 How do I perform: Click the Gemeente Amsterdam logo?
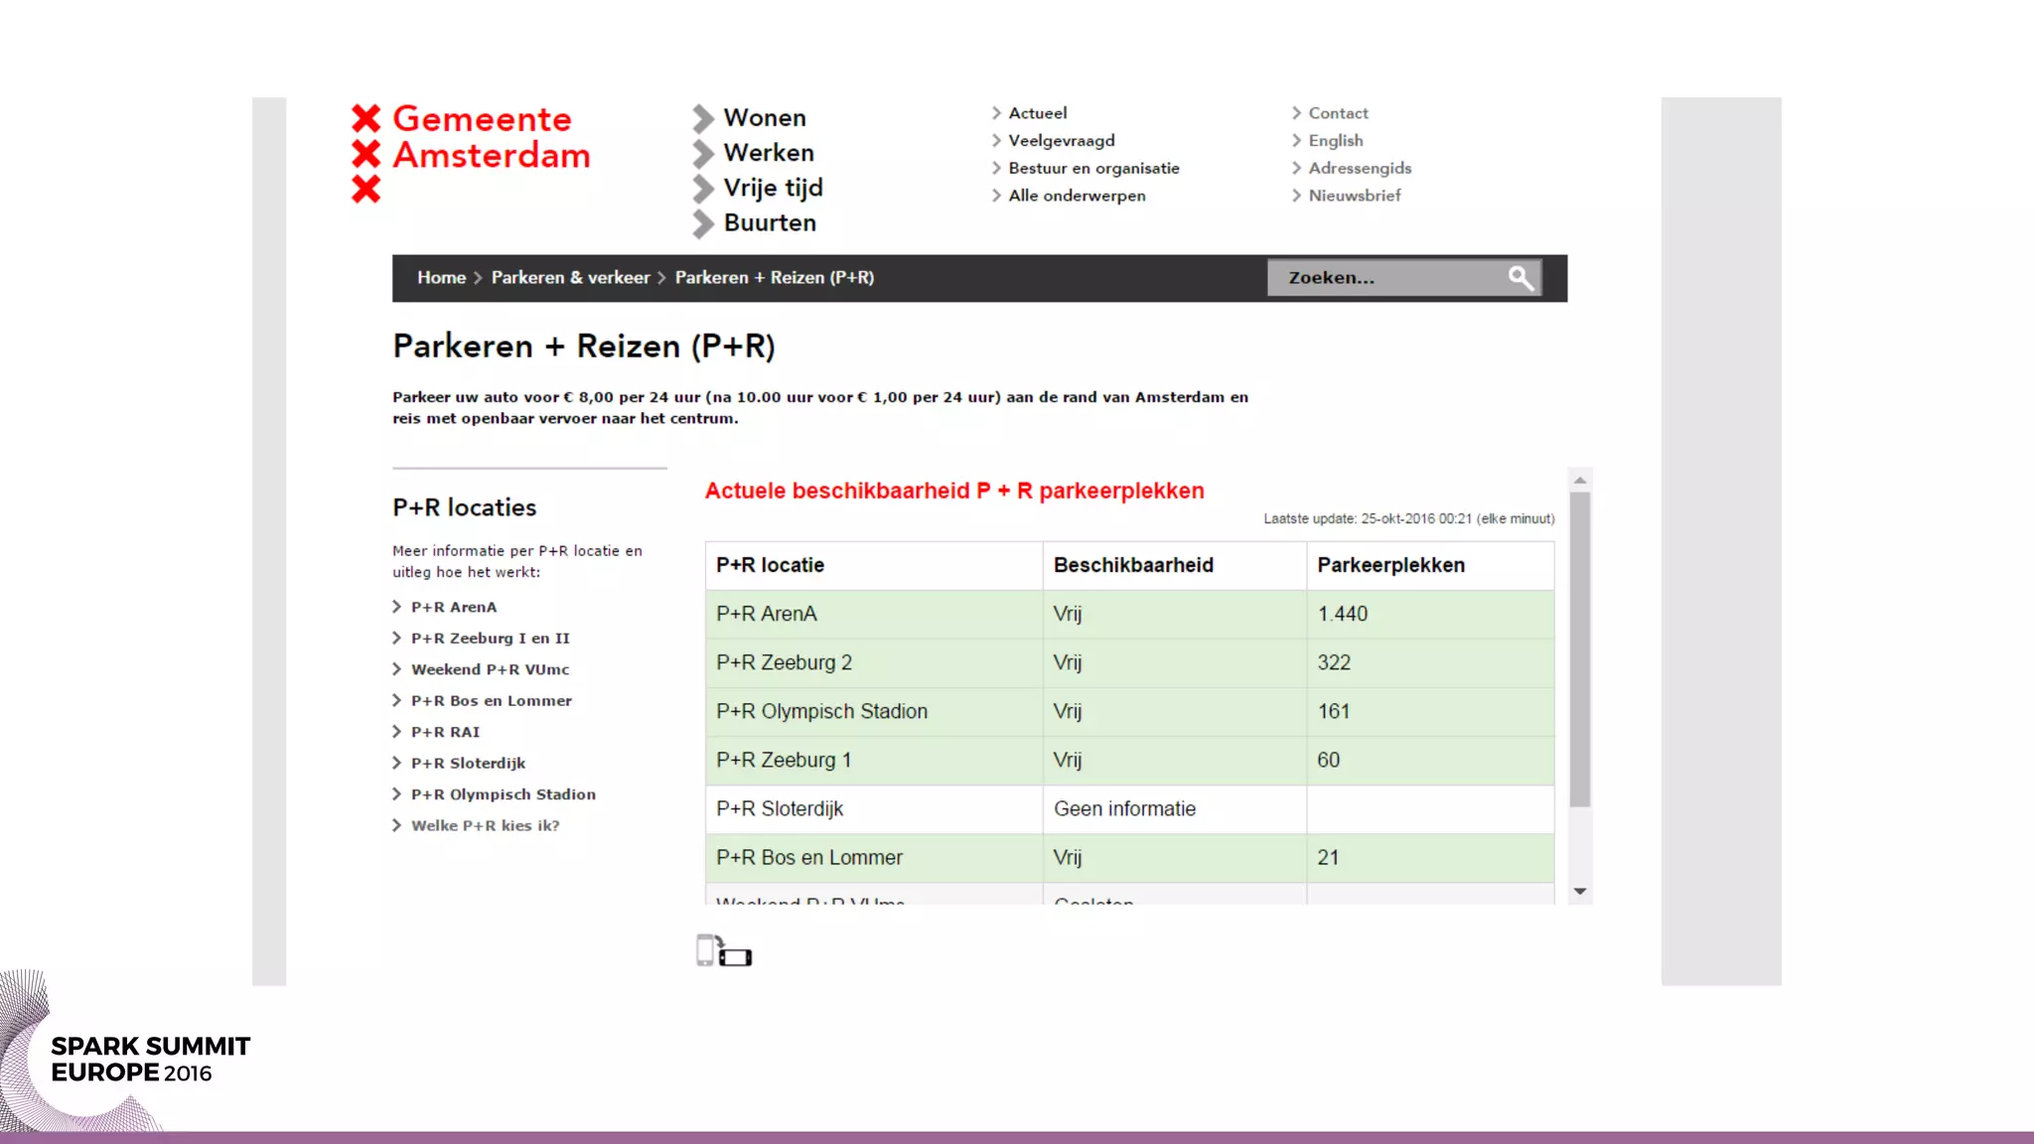(472, 151)
